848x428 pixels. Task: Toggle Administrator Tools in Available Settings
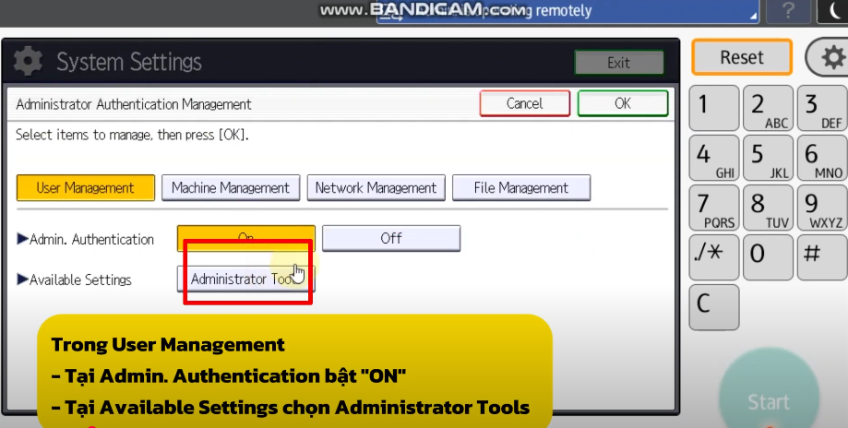pyautogui.click(x=246, y=279)
